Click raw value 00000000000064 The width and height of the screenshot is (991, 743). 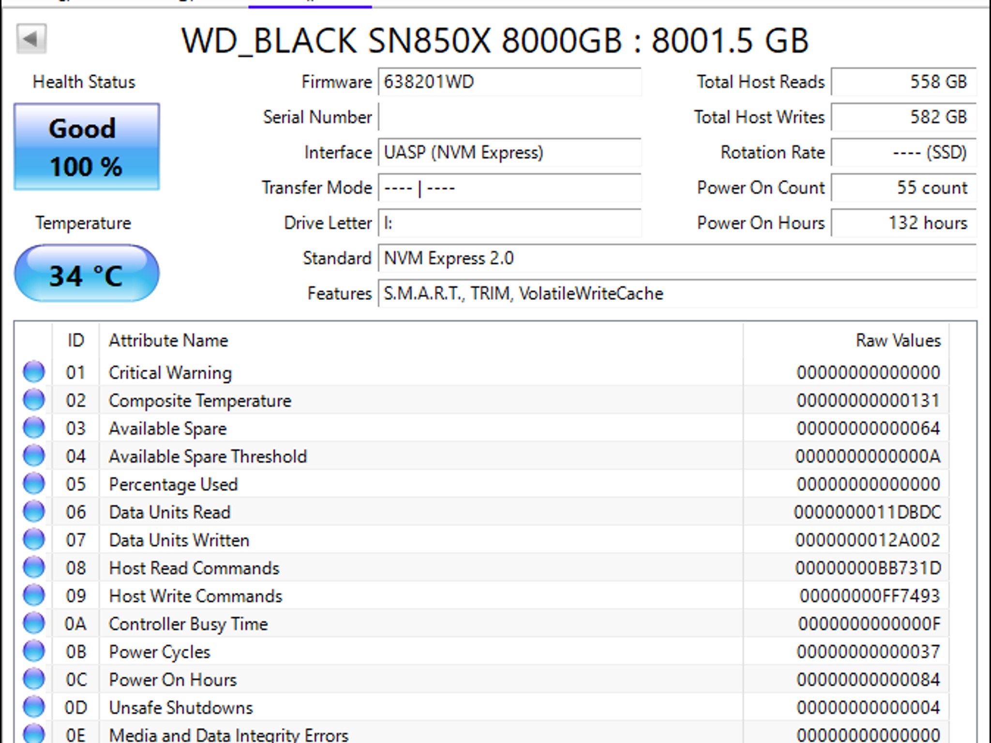click(869, 429)
